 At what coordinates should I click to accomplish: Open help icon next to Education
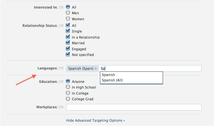pyautogui.click(x=61, y=82)
